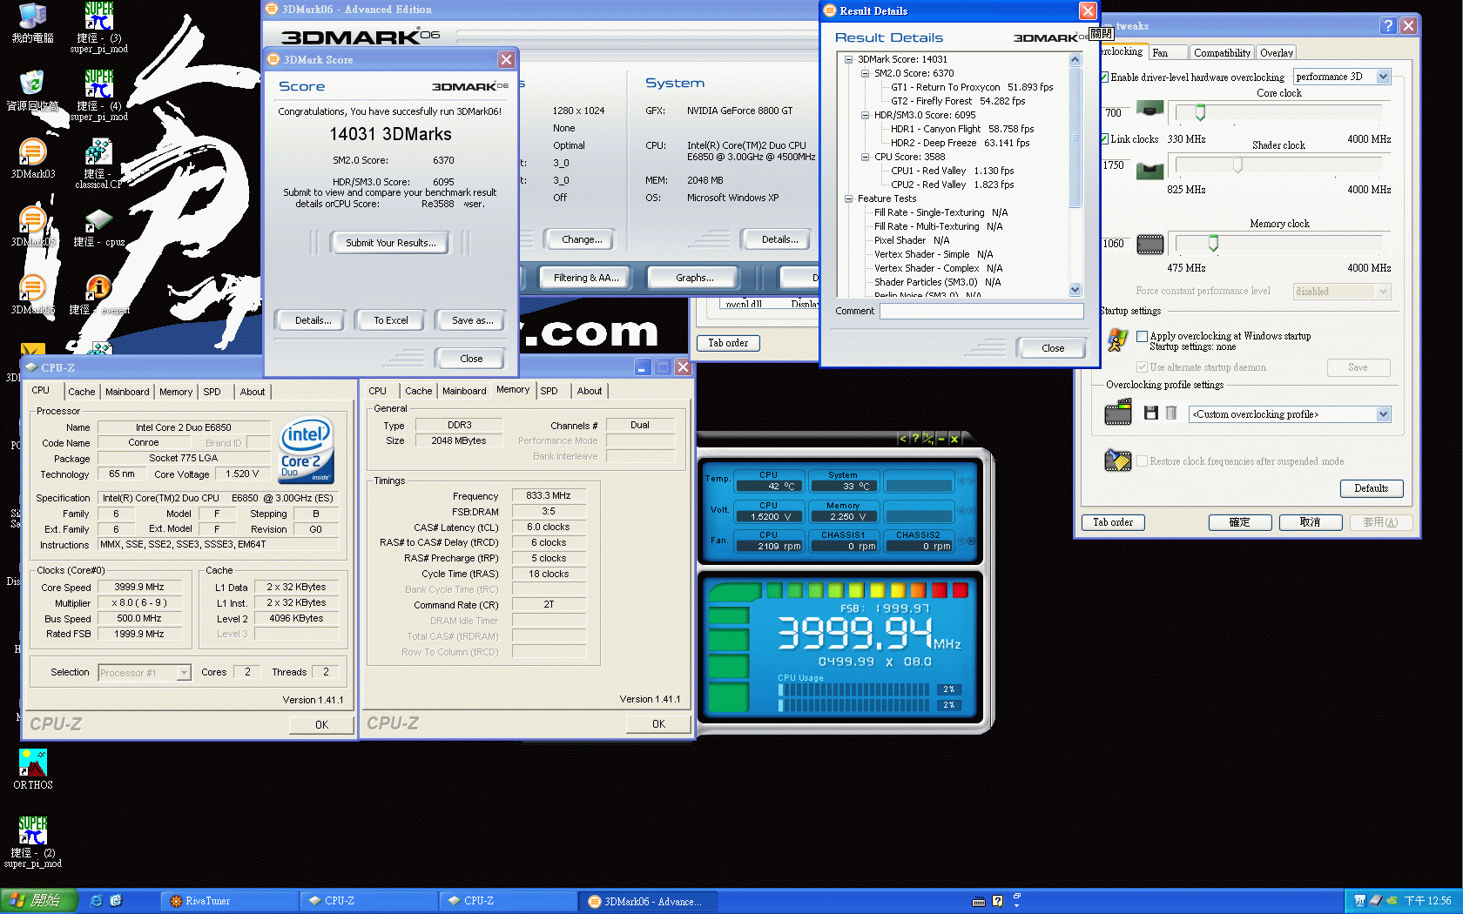Click the Comment input field in Result Details
This screenshot has height=914, width=1463.
[x=981, y=311]
